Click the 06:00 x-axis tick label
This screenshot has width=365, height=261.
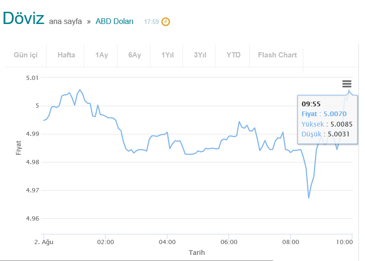pos(229,242)
